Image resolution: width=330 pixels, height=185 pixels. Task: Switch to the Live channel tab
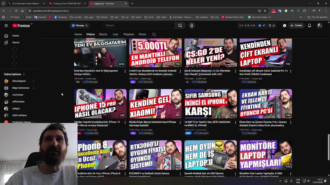(115, 34)
